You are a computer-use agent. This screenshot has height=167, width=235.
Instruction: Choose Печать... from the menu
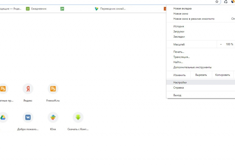(201, 52)
